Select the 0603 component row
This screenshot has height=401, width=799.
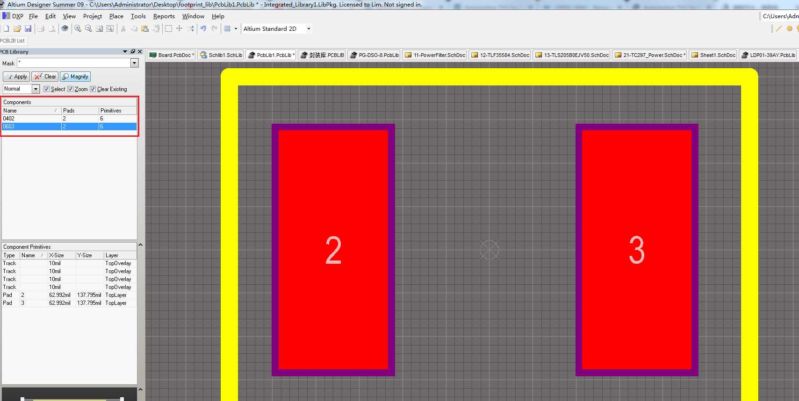click(69, 127)
